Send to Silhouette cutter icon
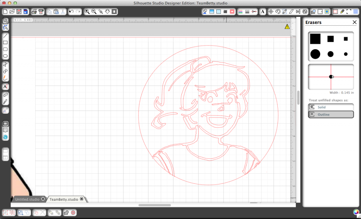361x219 pixels. (41, 12)
